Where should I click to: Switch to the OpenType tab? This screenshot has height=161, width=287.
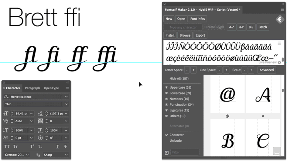pyautogui.click(x=51, y=88)
